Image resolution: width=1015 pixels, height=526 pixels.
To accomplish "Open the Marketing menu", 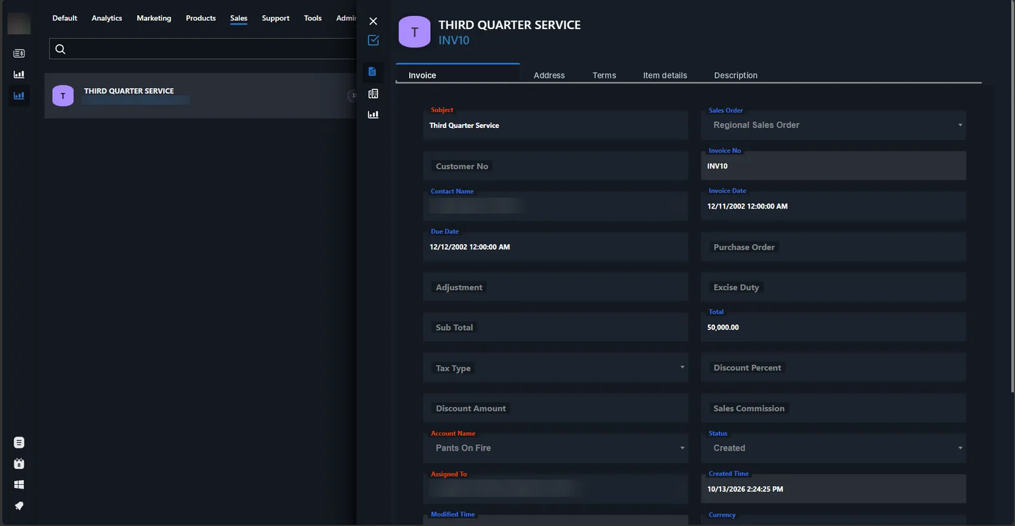I will coord(154,18).
